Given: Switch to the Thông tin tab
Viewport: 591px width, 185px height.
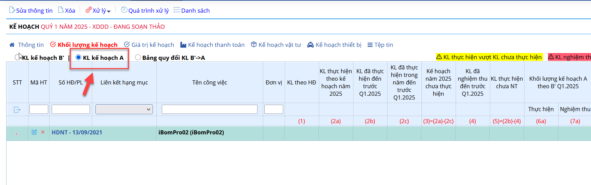Looking at the screenshot, I should (27, 45).
